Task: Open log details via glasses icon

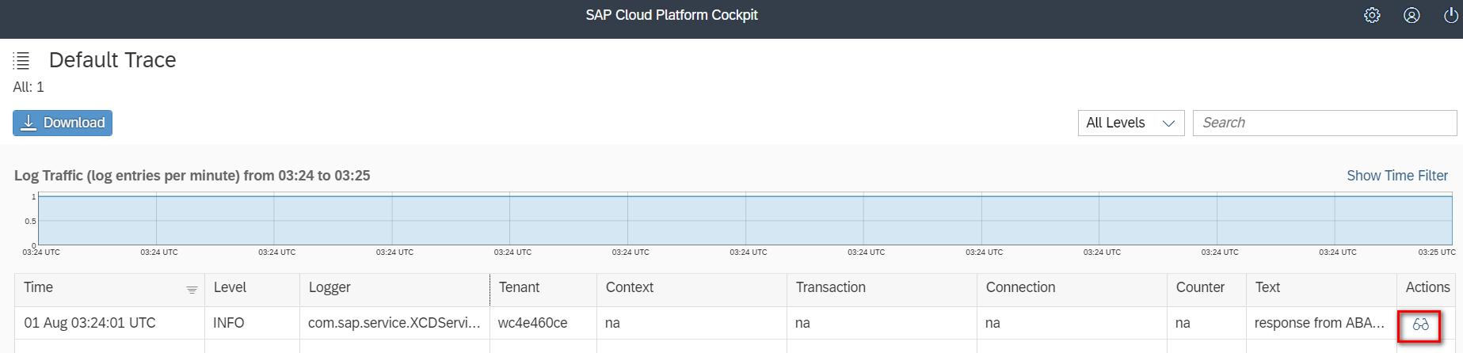Action: coord(1420,325)
